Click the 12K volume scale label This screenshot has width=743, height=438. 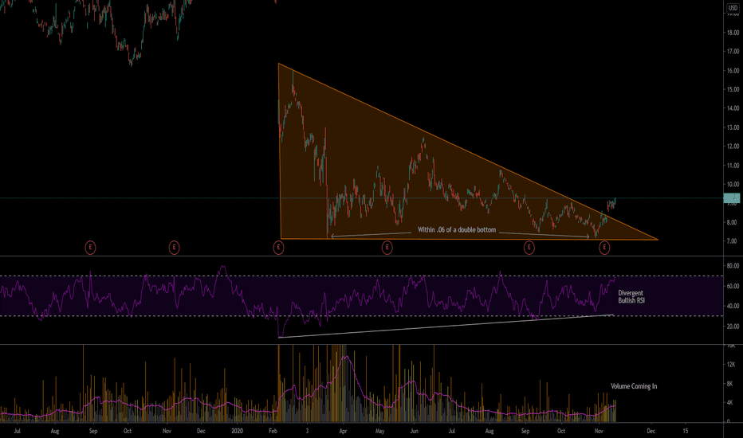coord(731,365)
